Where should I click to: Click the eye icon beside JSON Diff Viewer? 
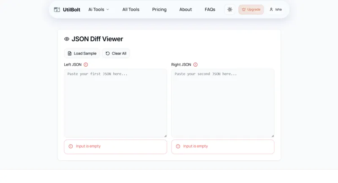[x=67, y=39]
